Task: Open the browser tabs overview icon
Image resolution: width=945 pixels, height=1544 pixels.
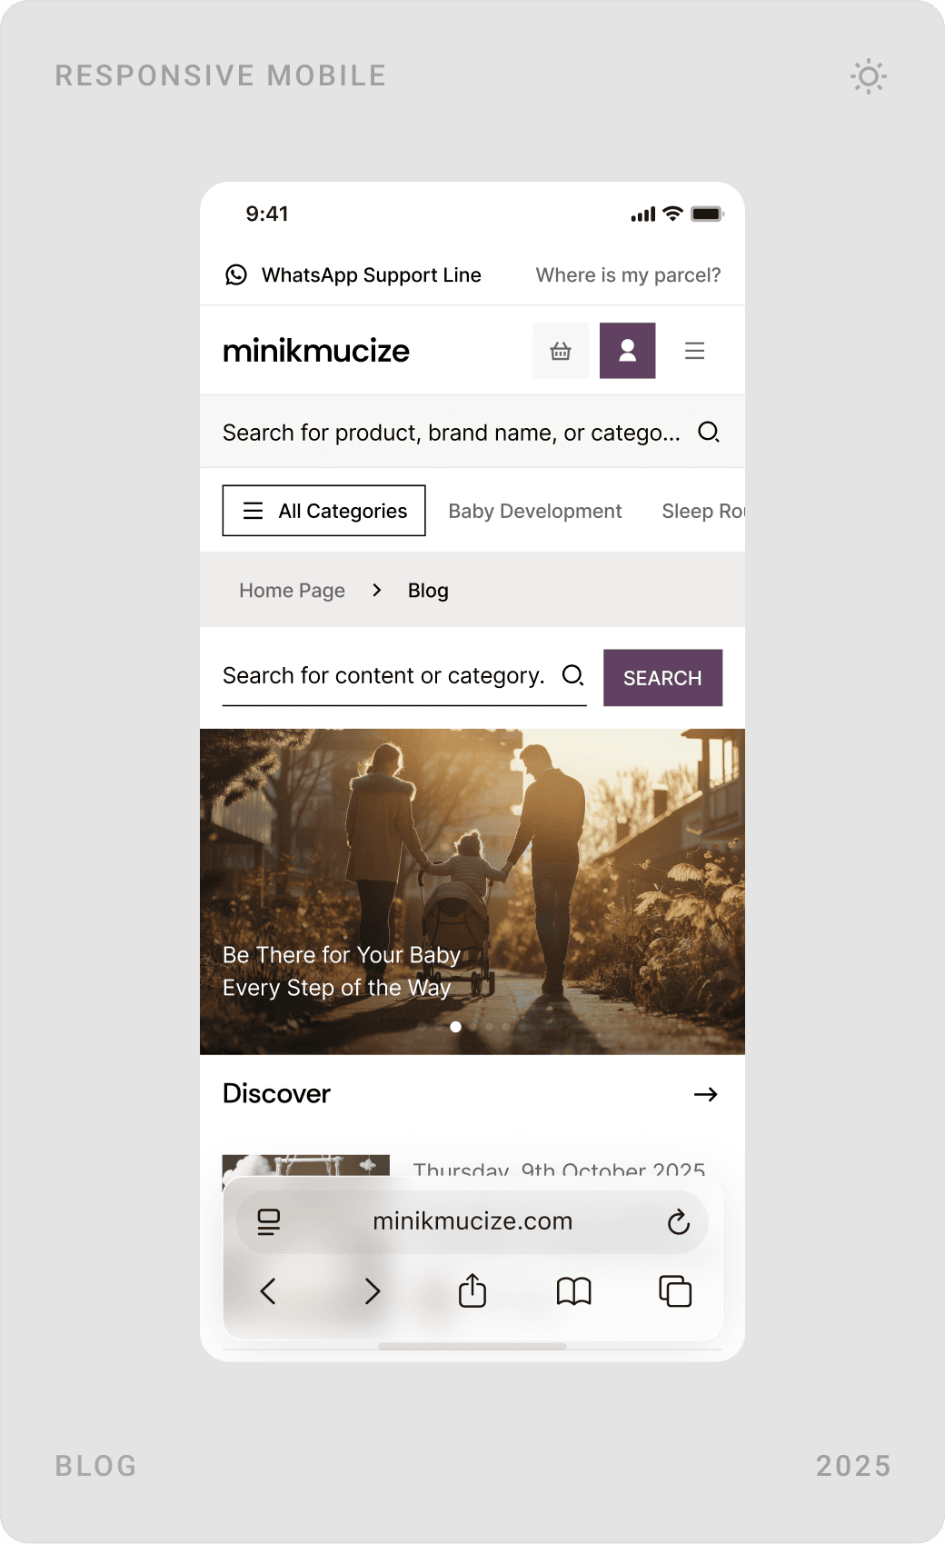Action: click(x=675, y=1290)
